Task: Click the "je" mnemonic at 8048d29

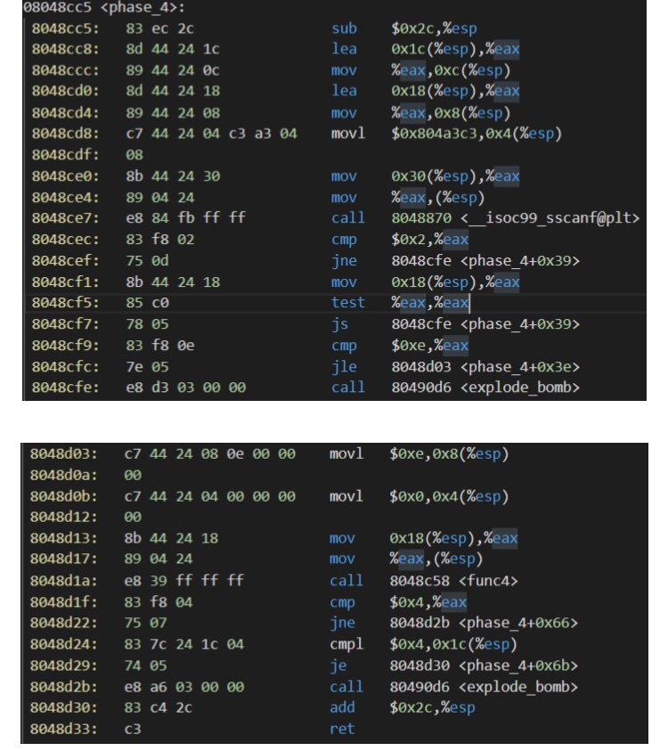Action: (338, 665)
